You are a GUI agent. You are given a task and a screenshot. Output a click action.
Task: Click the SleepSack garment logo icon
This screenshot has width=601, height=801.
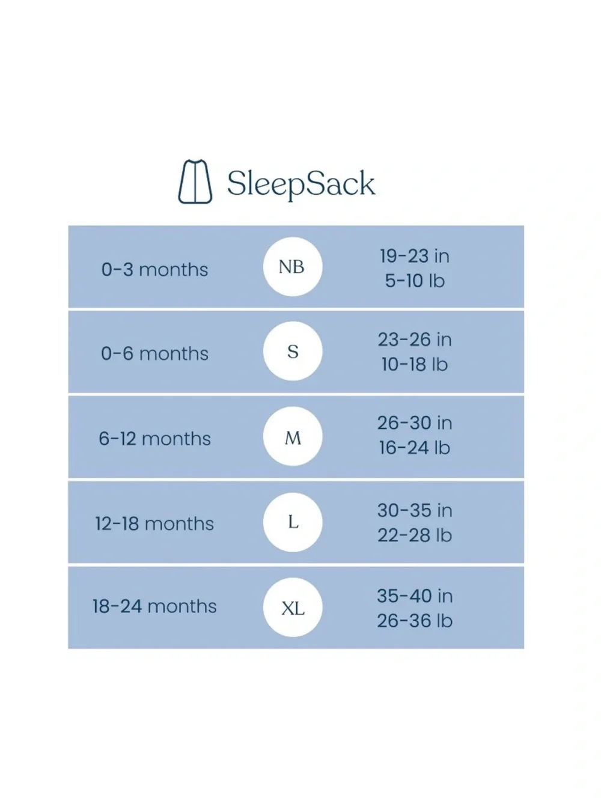click(195, 181)
